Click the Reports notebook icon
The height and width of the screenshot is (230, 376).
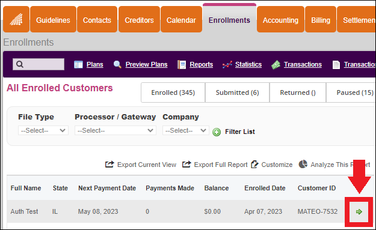182,65
